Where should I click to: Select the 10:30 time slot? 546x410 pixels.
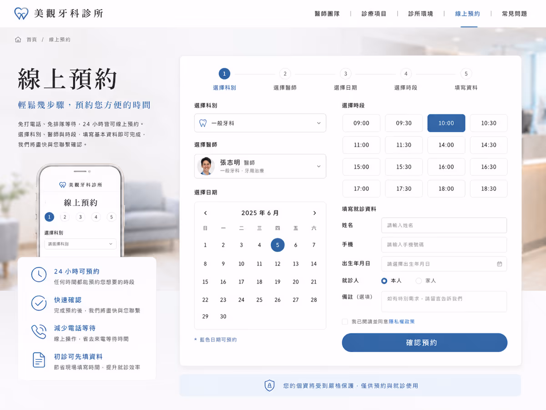(489, 123)
